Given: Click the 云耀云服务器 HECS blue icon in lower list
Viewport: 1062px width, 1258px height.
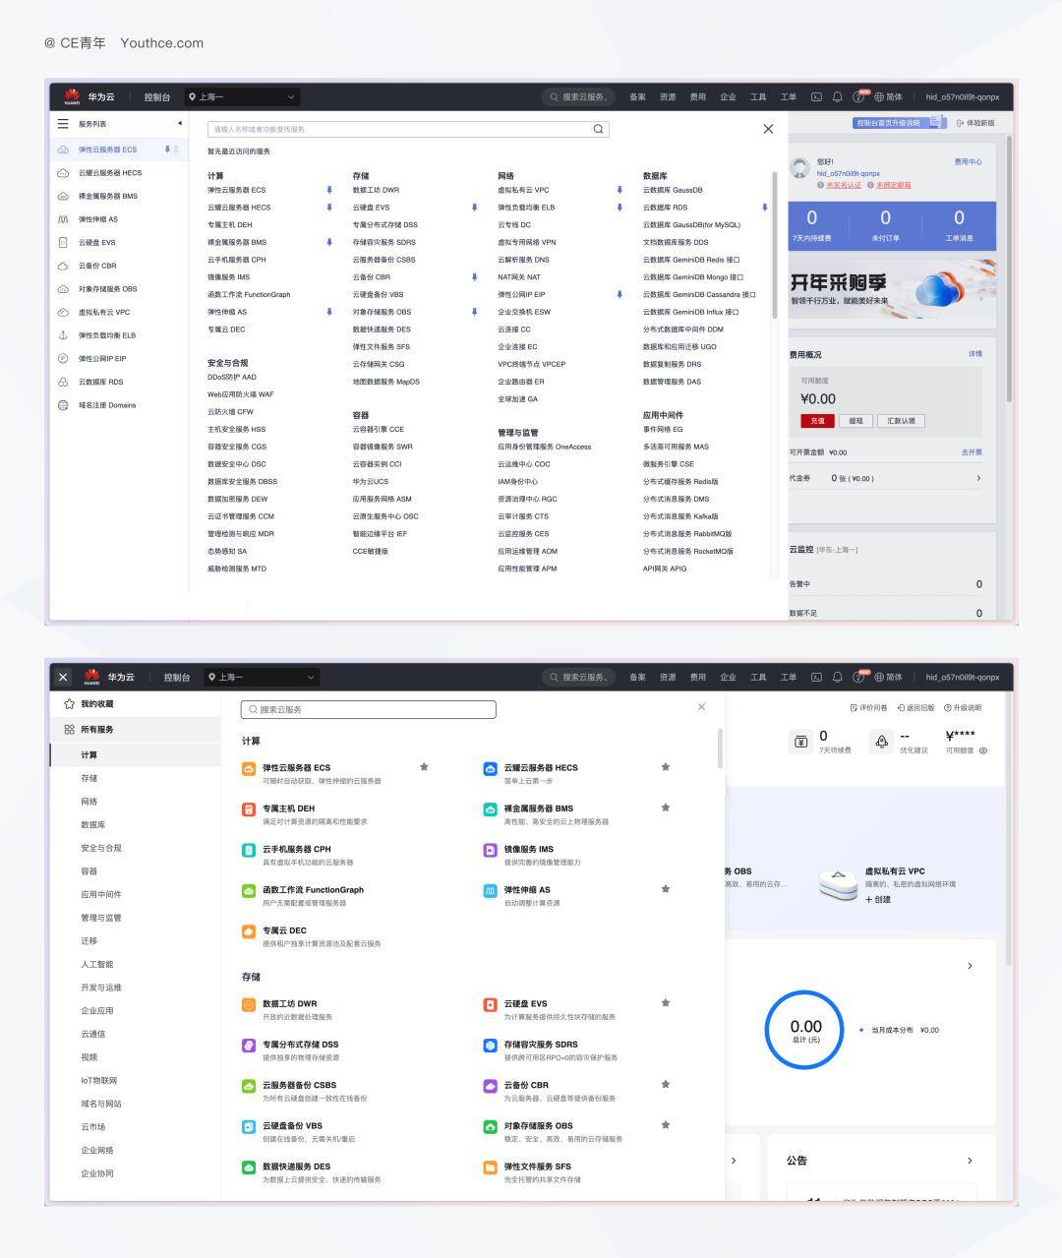Looking at the screenshot, I should pos(491,768).
